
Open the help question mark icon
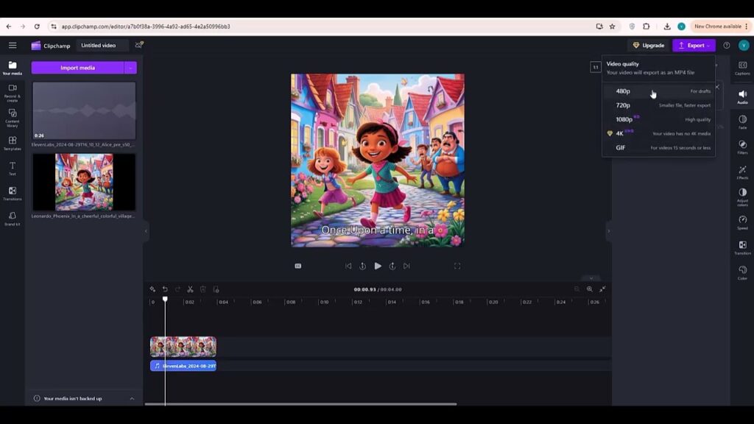click(727, 45)
